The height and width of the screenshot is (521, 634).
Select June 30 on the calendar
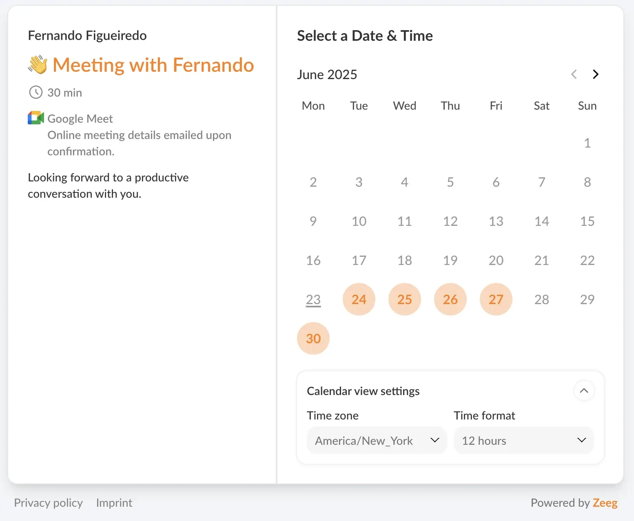(x=313, y=338)
